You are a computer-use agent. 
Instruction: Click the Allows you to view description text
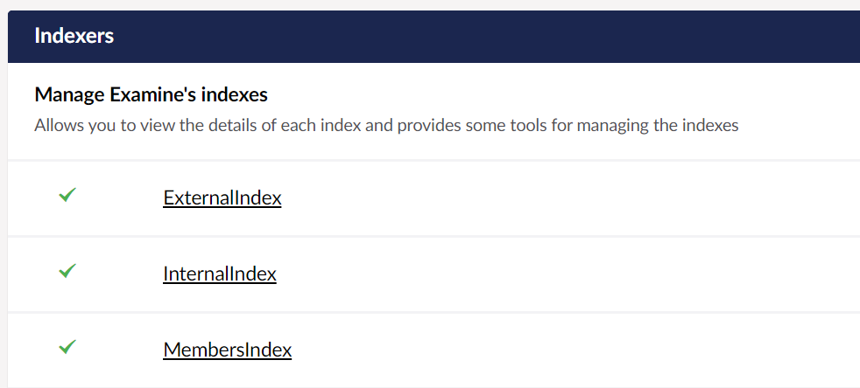click(386, 125)
